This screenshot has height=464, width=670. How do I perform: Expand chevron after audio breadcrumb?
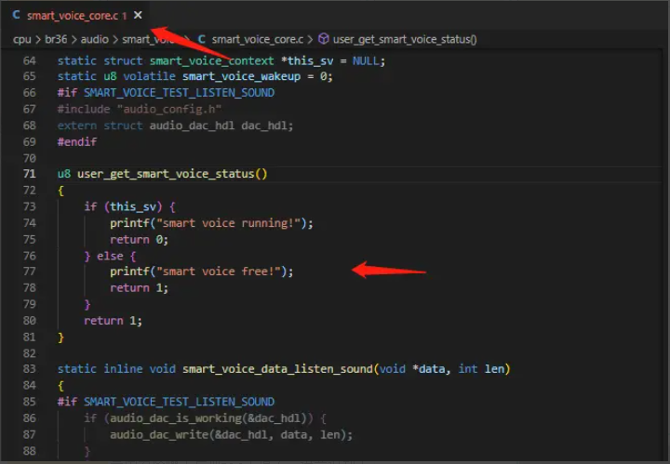[115, 40]
